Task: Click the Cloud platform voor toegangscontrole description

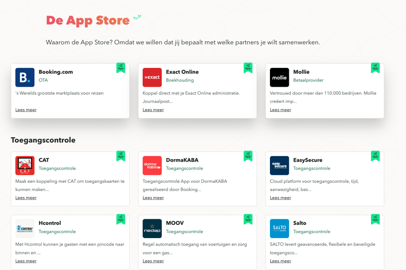Action: (x=314, y=185)
